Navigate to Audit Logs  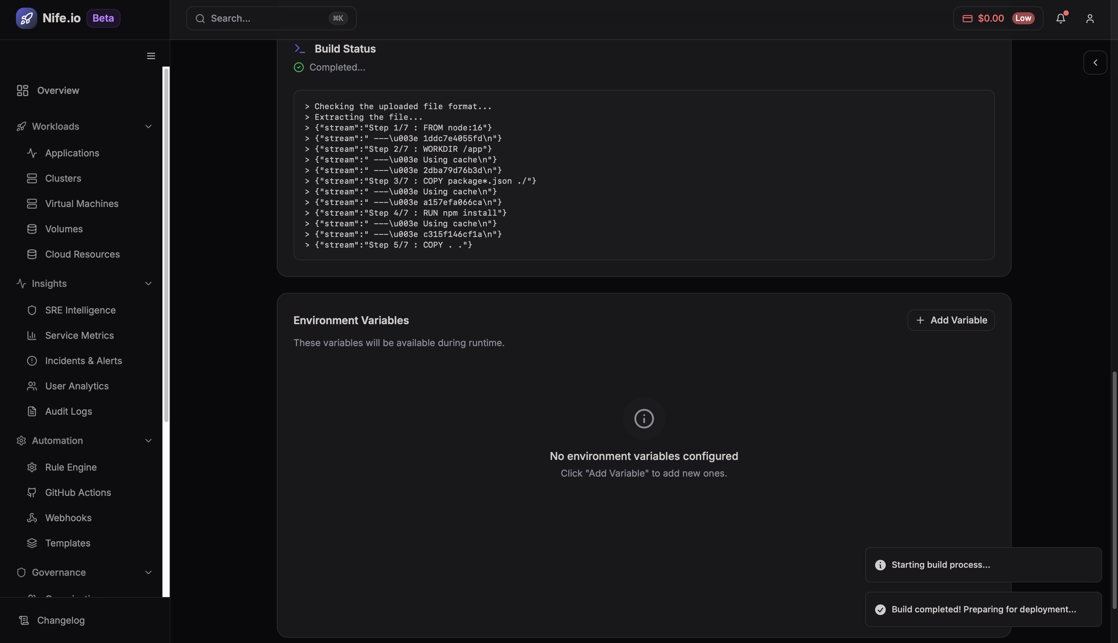tap(69, 411)
